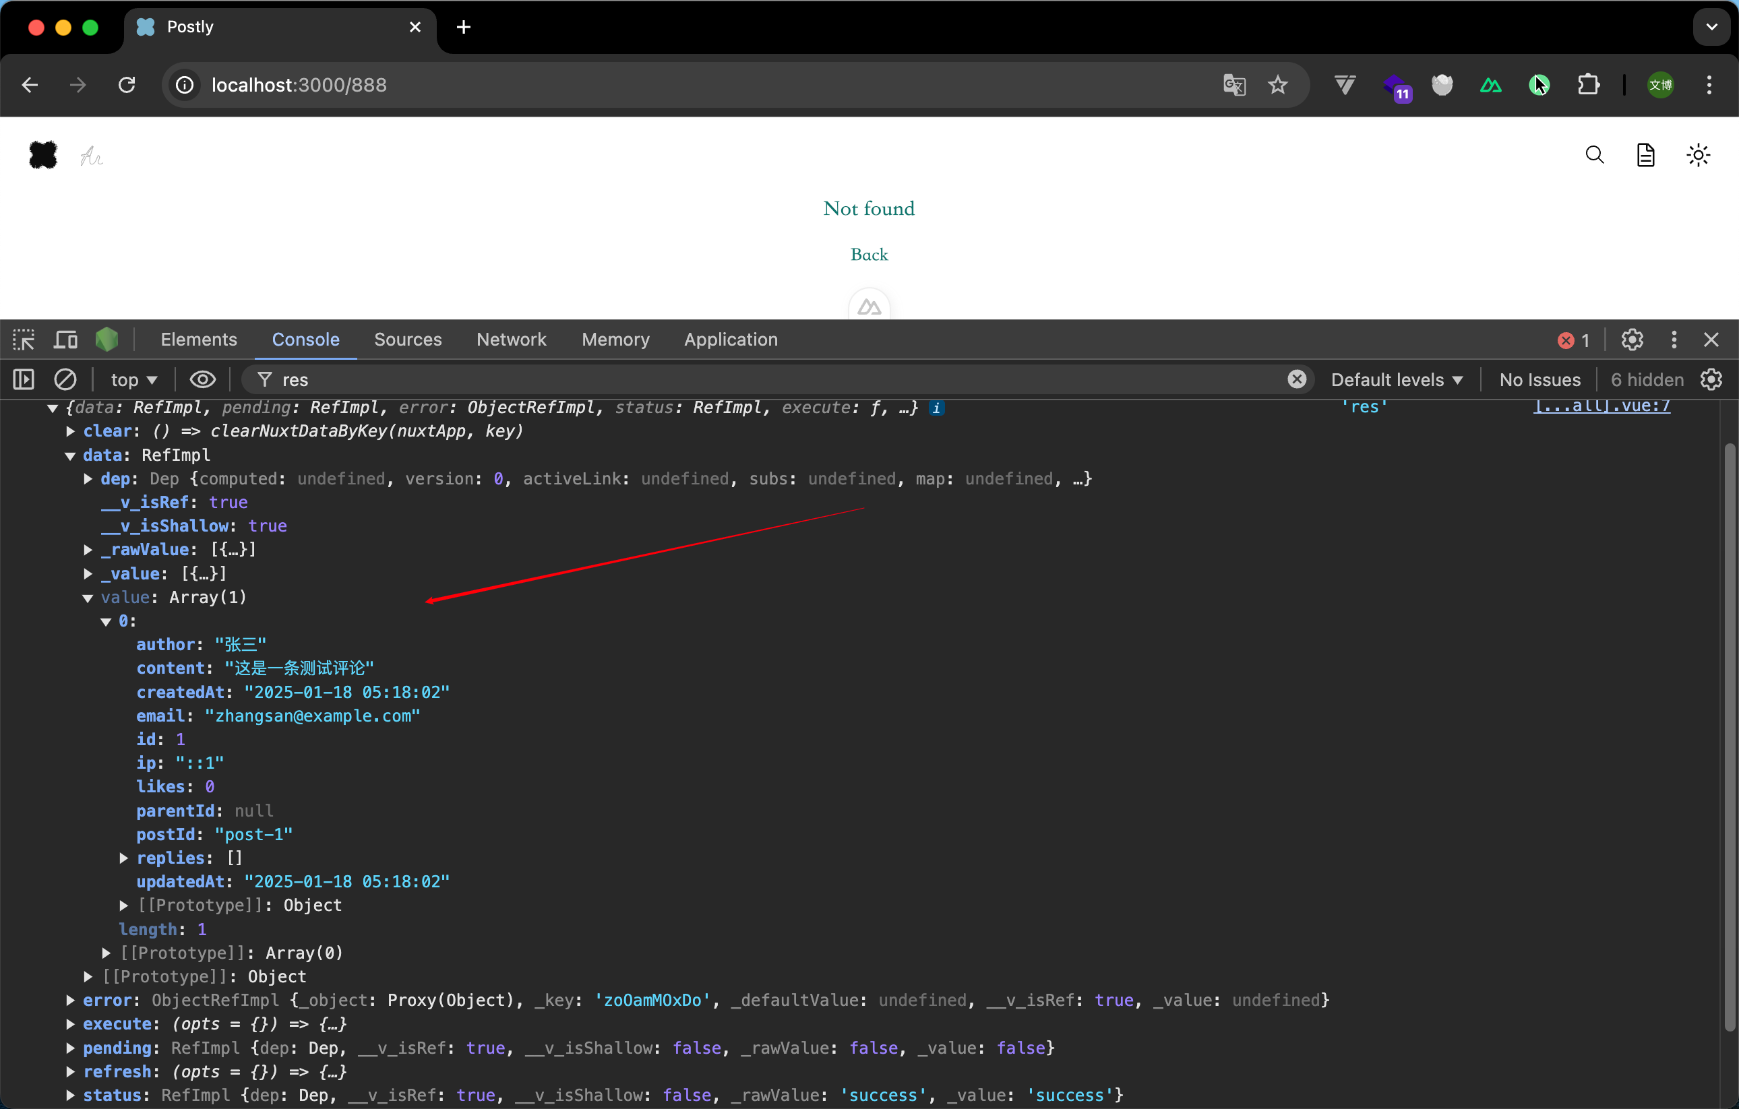Toggle device toolbar in DevTools
Screen dimensions: 1739x1109
66,340
